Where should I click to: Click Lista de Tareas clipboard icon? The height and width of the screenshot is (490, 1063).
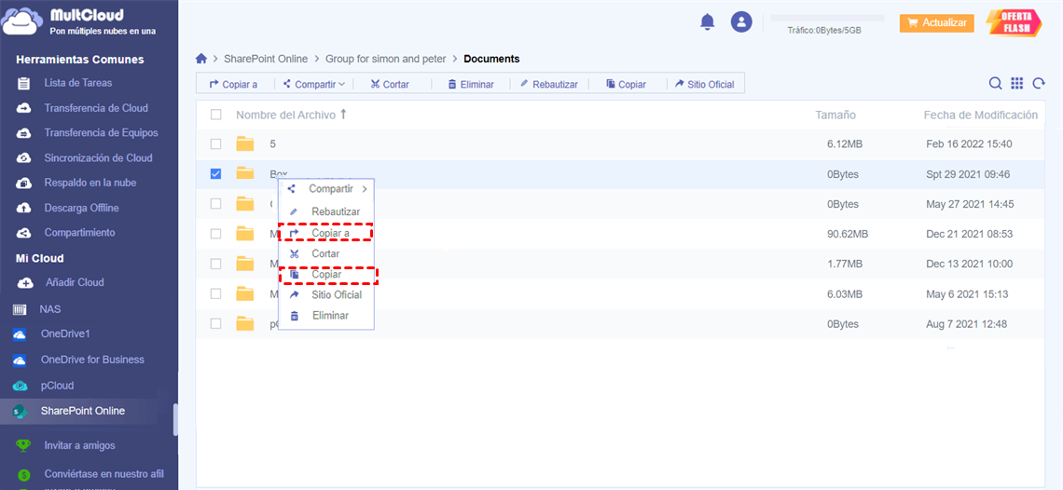[x=23, y=83]
